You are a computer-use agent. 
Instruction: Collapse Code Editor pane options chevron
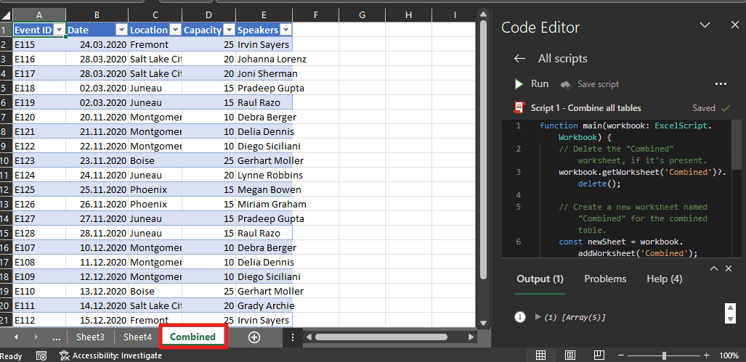tap(704, 25)
